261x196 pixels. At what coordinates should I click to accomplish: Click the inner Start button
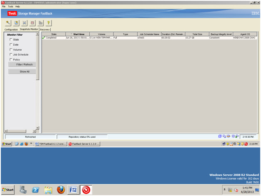pyautogui.click(x=7, y=144)
